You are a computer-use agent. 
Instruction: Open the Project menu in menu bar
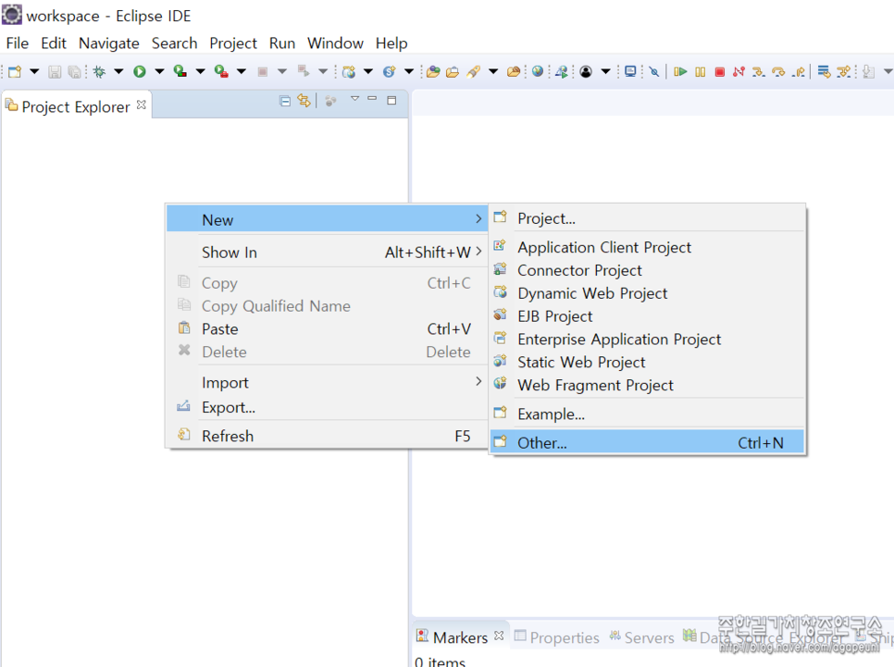pyautogui.click(x=233, y=43)
